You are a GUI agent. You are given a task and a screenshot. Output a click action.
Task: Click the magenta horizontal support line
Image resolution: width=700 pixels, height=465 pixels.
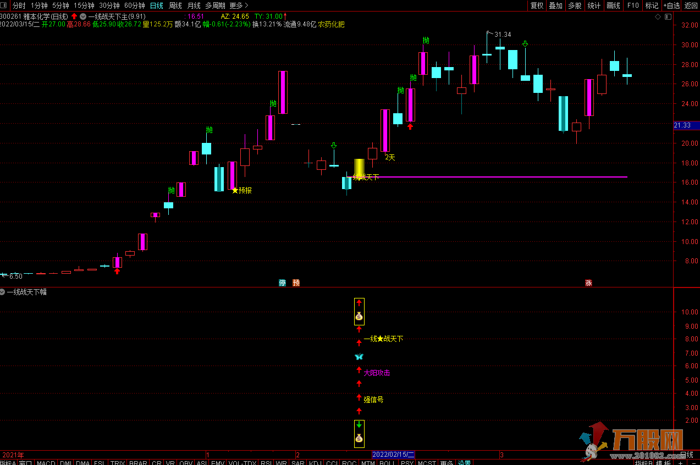tap(495, 177)
